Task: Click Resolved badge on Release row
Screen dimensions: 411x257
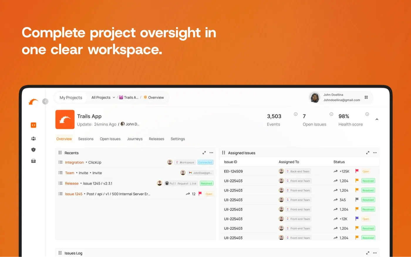Action: tap(206, 183)
